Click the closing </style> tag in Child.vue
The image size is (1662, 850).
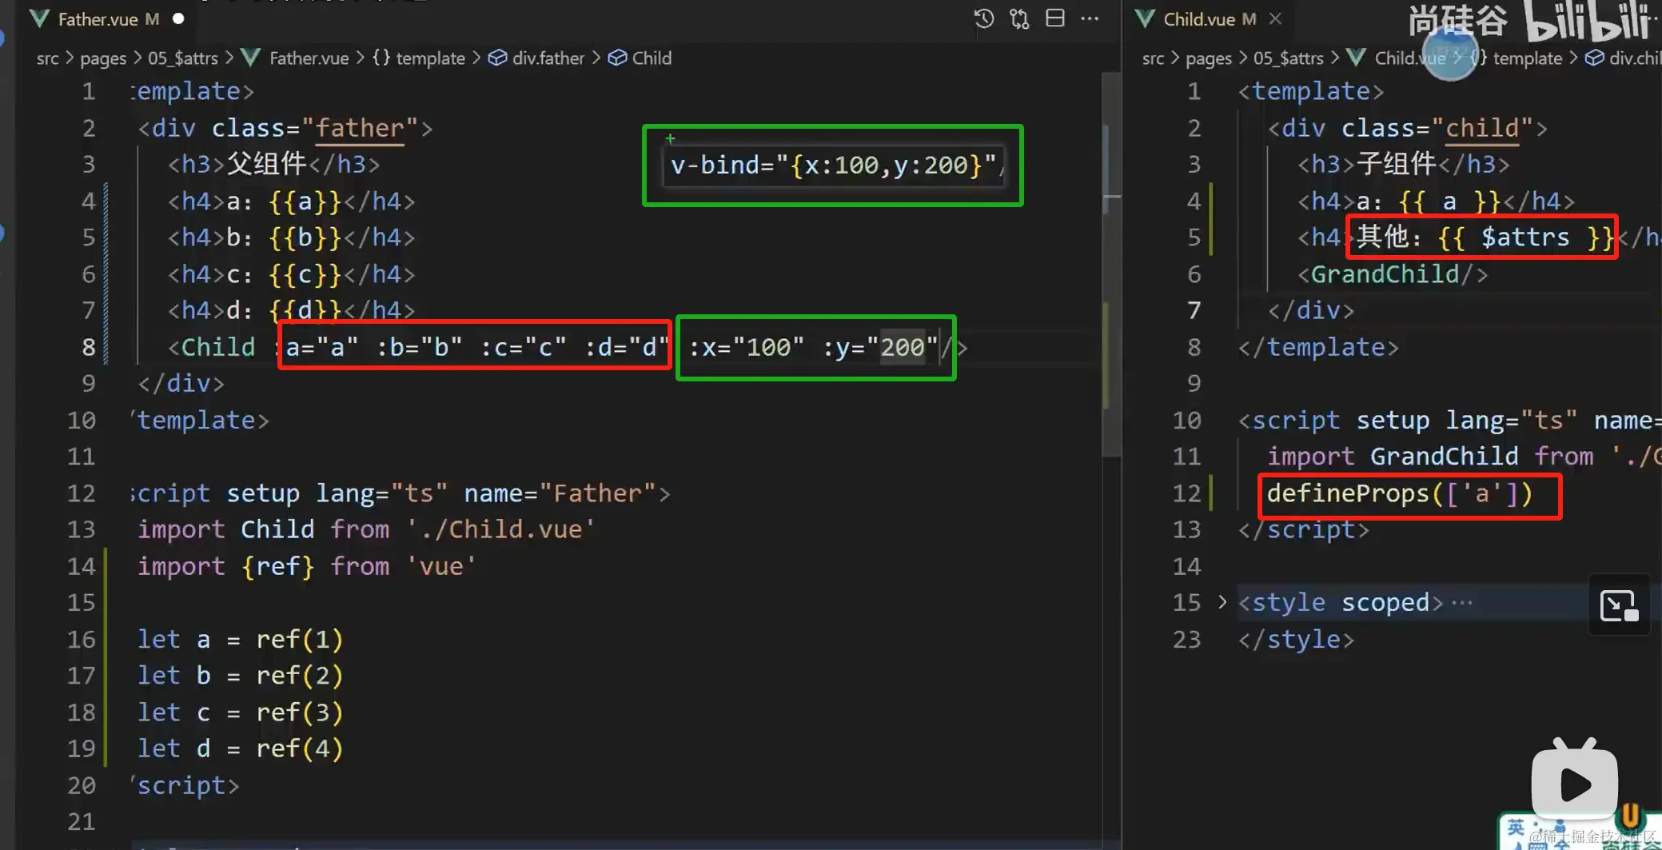point(1296,639)
